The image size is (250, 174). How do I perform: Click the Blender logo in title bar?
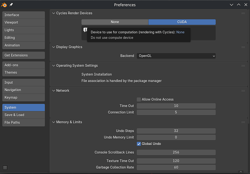5,5
